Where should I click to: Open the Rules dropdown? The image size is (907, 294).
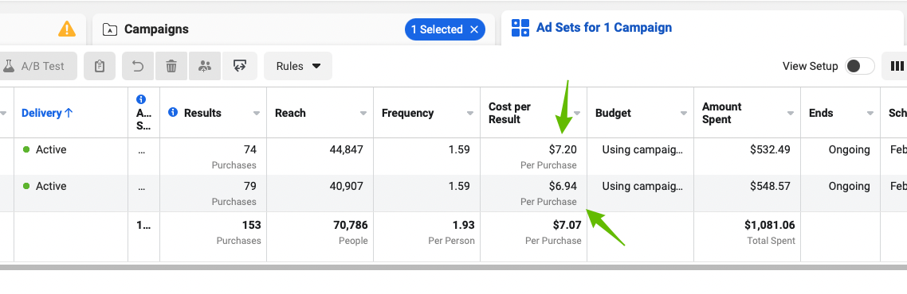click(x=298, y=66)
